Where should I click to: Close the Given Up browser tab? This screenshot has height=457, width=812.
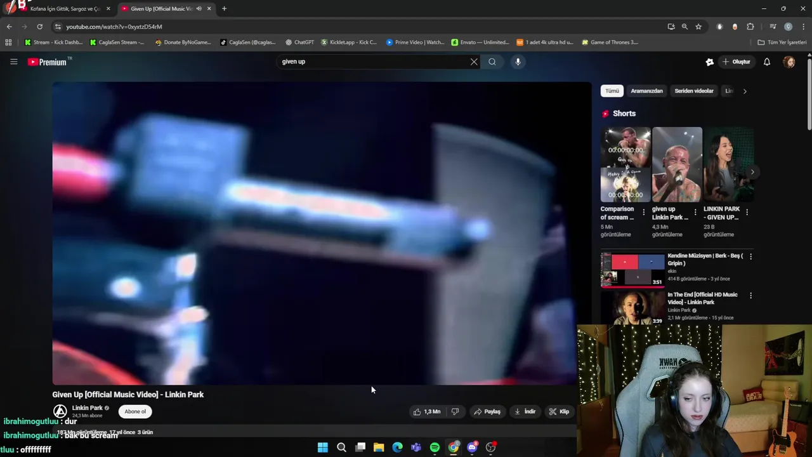point(209,9)
